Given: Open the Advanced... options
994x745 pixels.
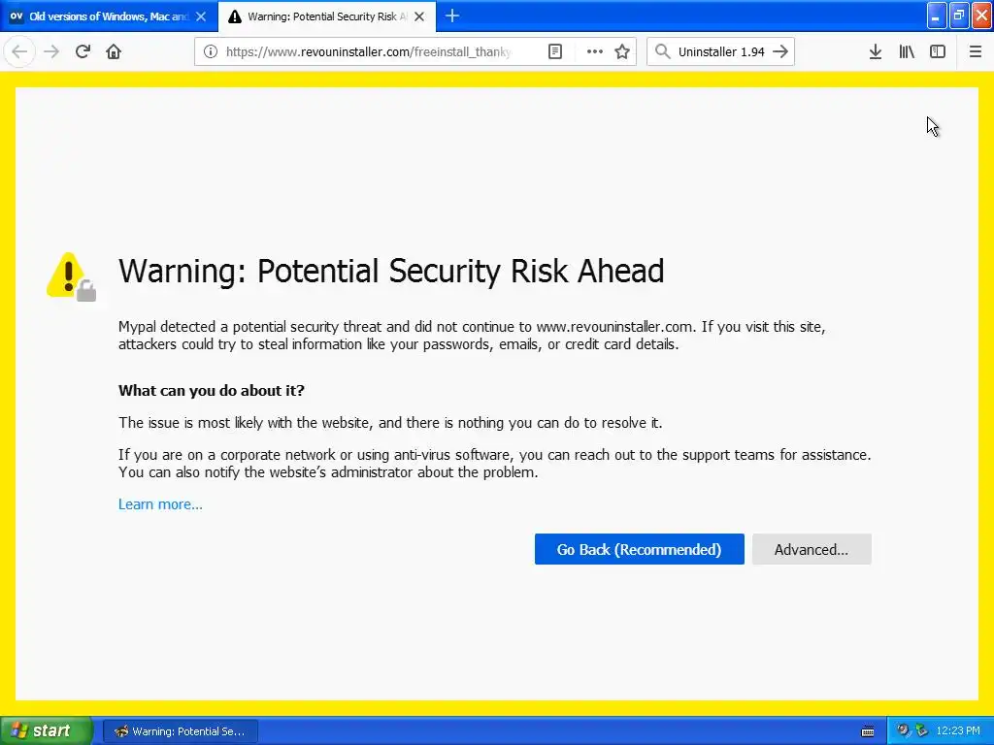Looking at the screenshot, I should (x=812, y=549).
